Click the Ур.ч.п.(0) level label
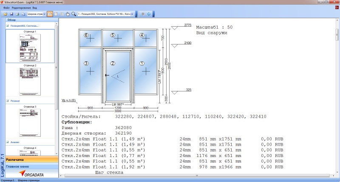The width and height of the screenshot is (340, 182). pos(68,100)
